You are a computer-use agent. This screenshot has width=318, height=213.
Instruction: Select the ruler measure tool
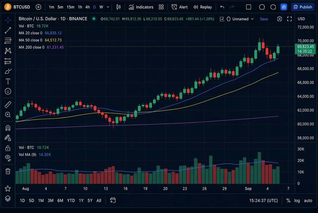click(8, 105)
